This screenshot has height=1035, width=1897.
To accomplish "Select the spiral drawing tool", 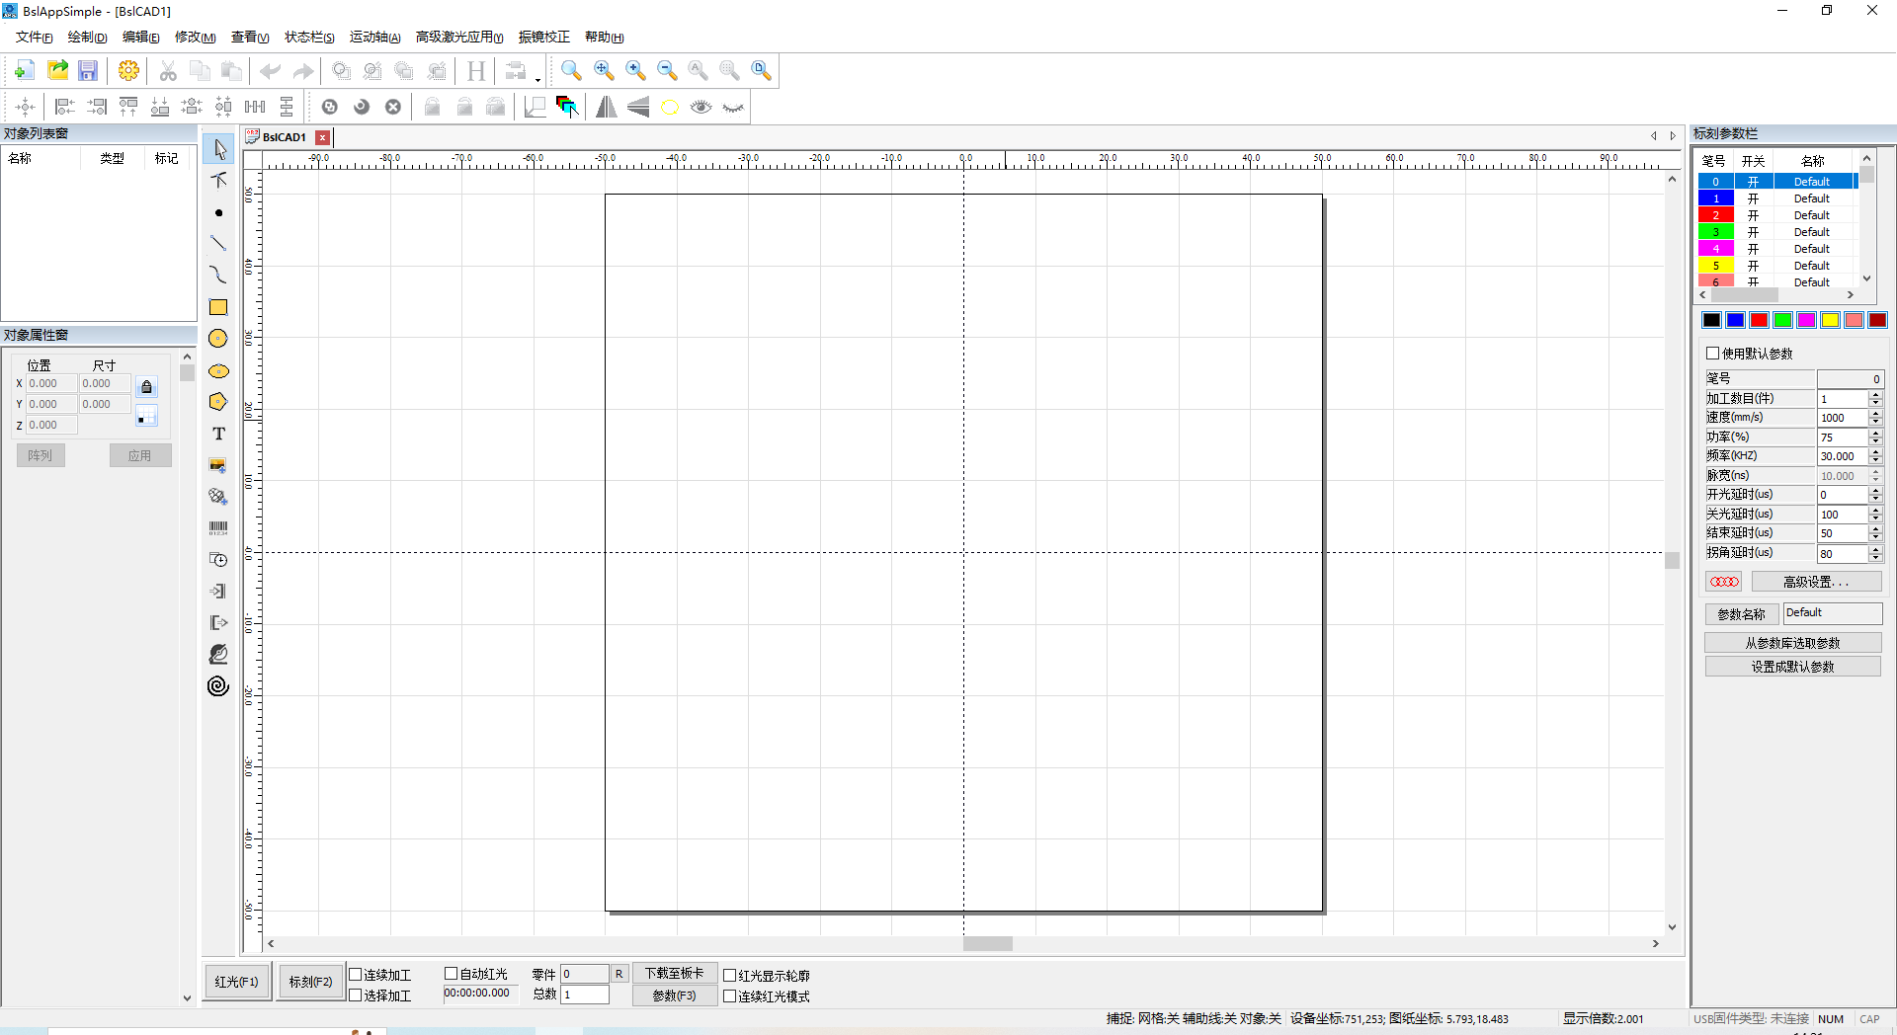I will click(x=218, y=685).
